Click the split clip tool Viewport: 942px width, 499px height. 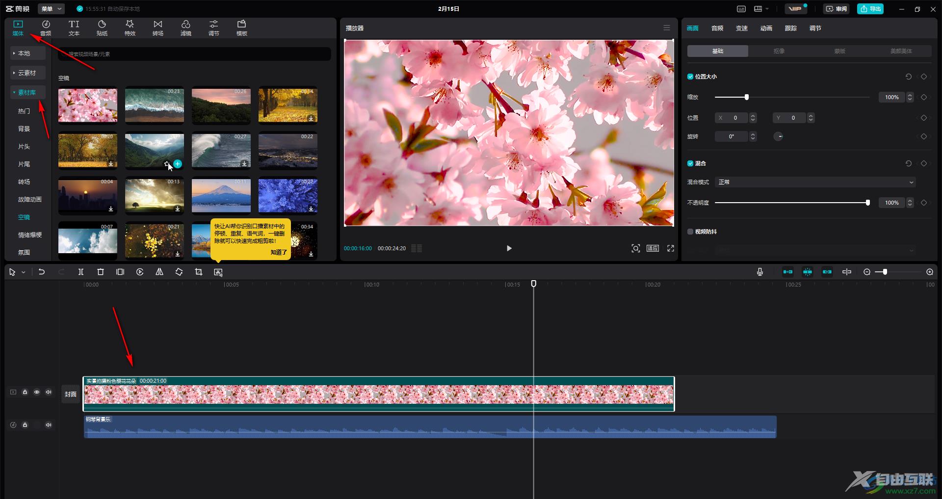(81, 272)
